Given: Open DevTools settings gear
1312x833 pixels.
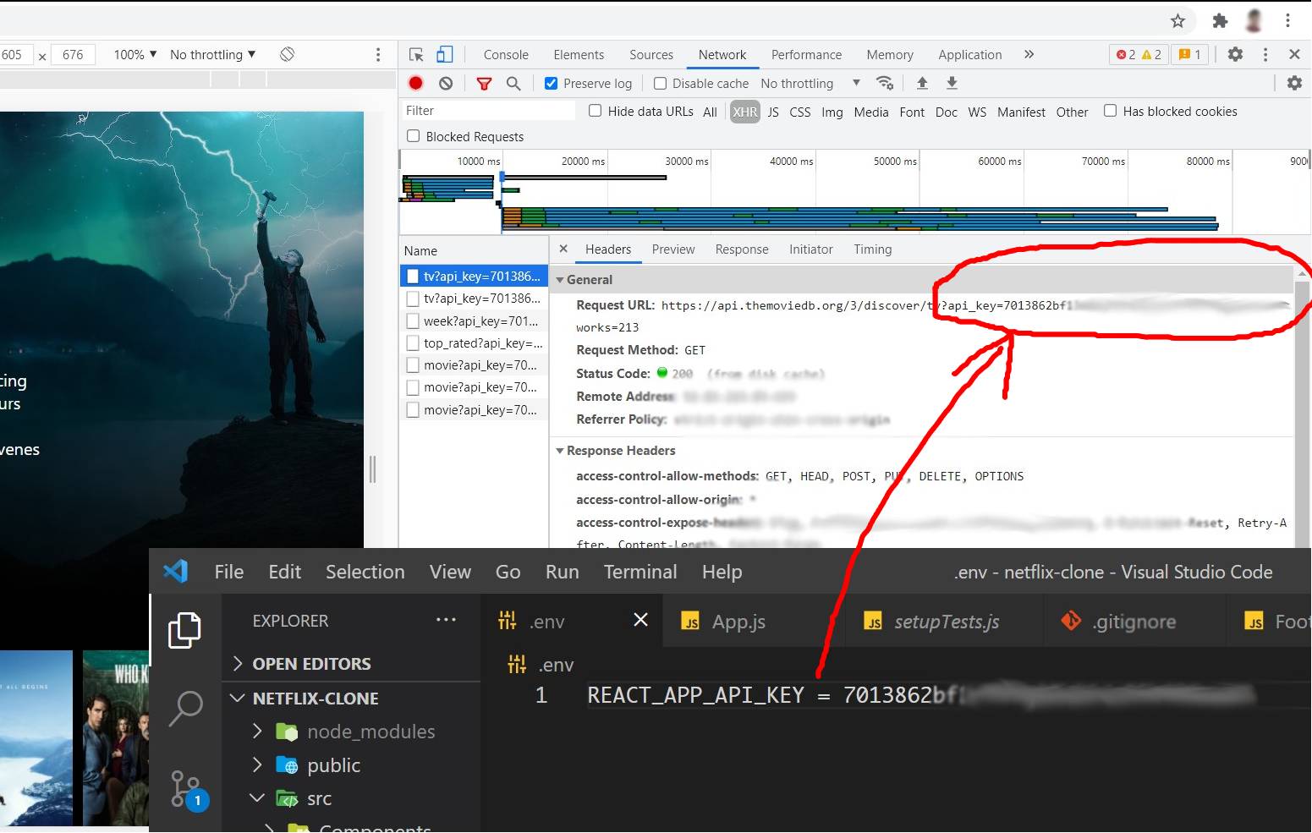Looking at the screenshot, I should [1235, 54].
